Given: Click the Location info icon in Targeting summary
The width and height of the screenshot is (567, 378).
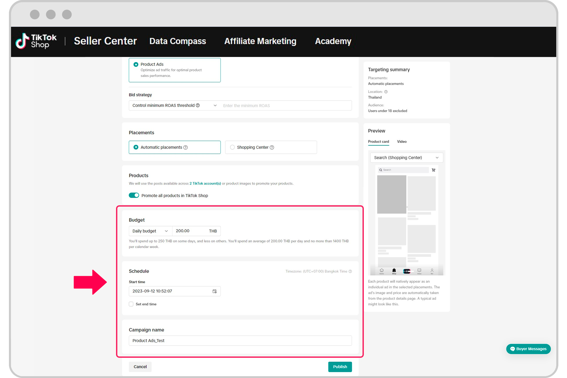Looking at the screenshot, I should 386,92.
